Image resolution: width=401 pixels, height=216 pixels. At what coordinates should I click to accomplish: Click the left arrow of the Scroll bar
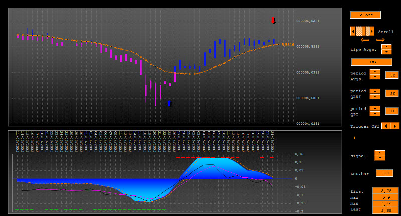(352, 31)
